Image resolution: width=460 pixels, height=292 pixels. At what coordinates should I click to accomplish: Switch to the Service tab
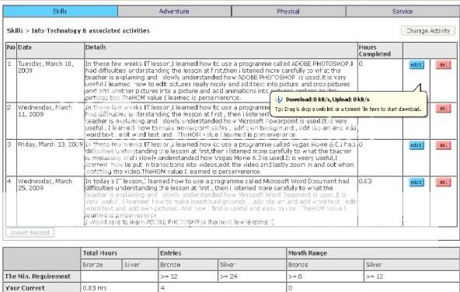(402, 12)
